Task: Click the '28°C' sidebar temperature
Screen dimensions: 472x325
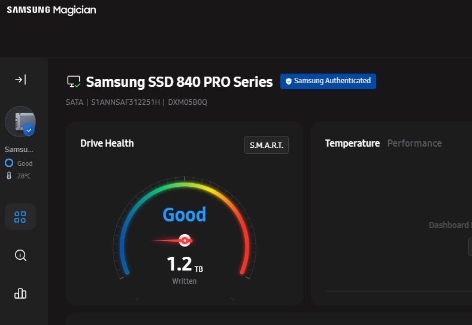Action: coord(24,176)
